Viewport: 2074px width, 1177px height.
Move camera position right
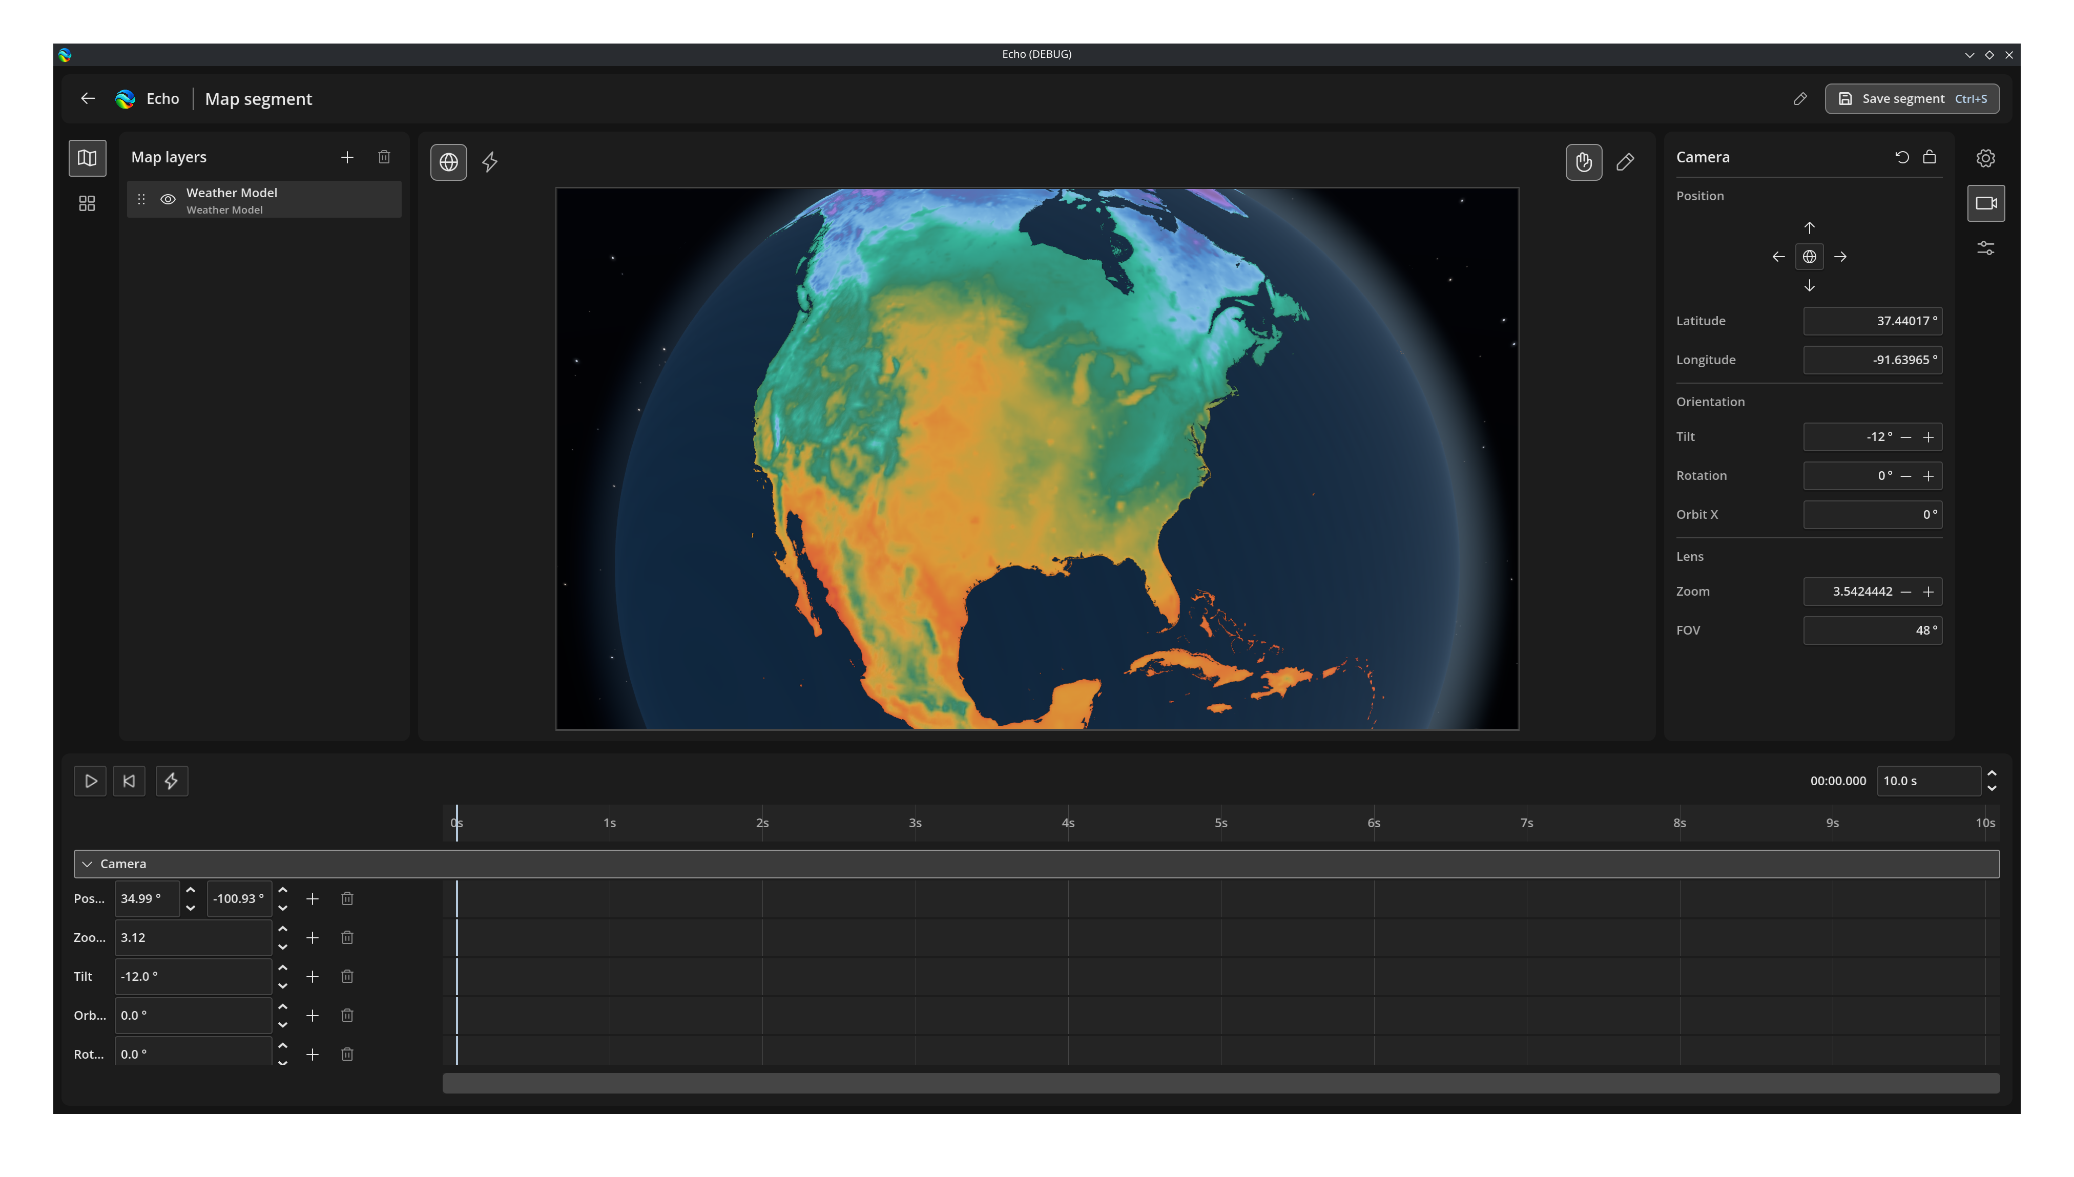point(1840,257)
